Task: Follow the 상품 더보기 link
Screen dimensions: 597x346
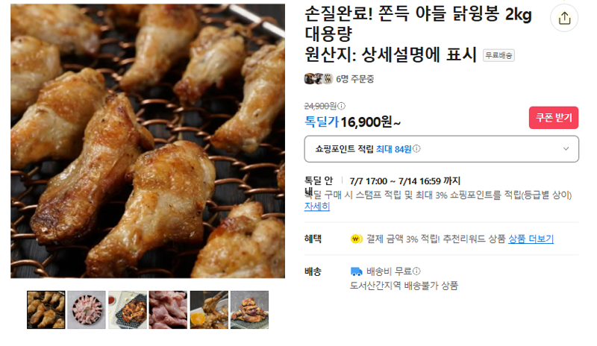Action: [x=531, y=239]
